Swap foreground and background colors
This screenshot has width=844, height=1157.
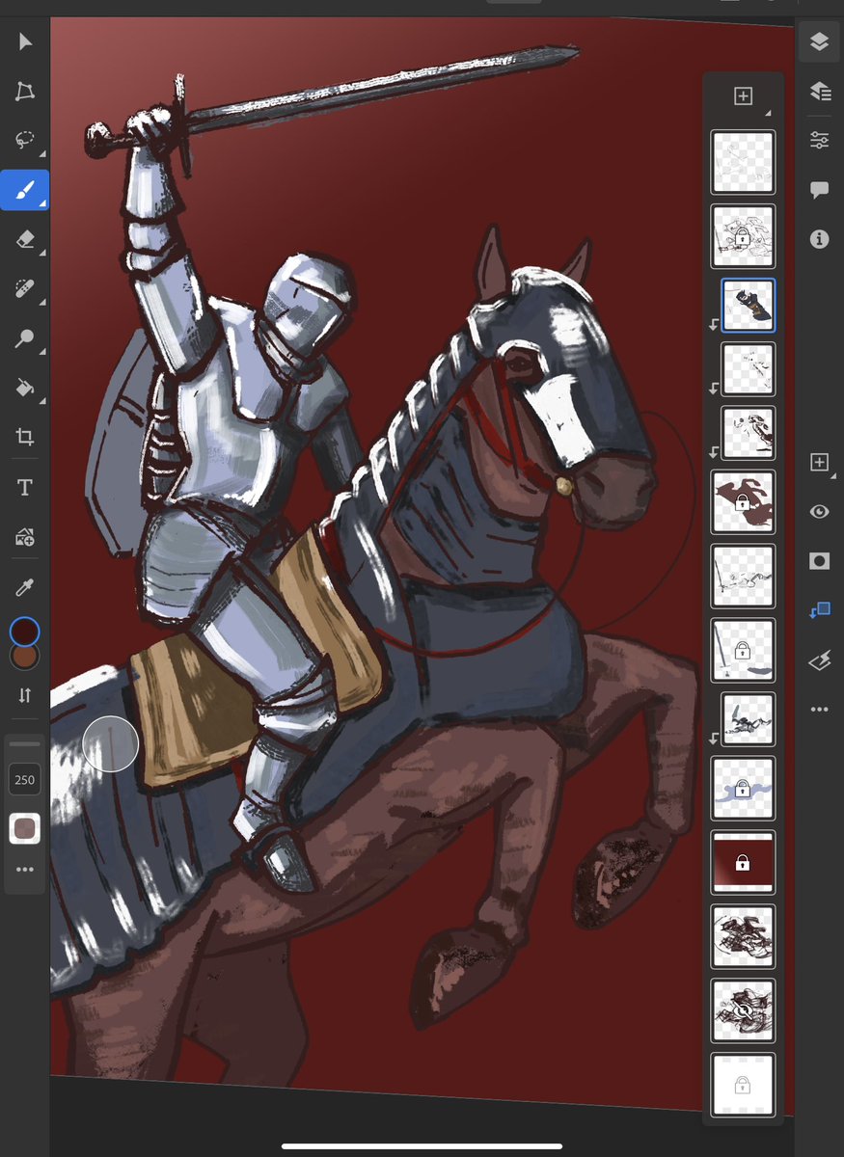click(x=25, y=695)
